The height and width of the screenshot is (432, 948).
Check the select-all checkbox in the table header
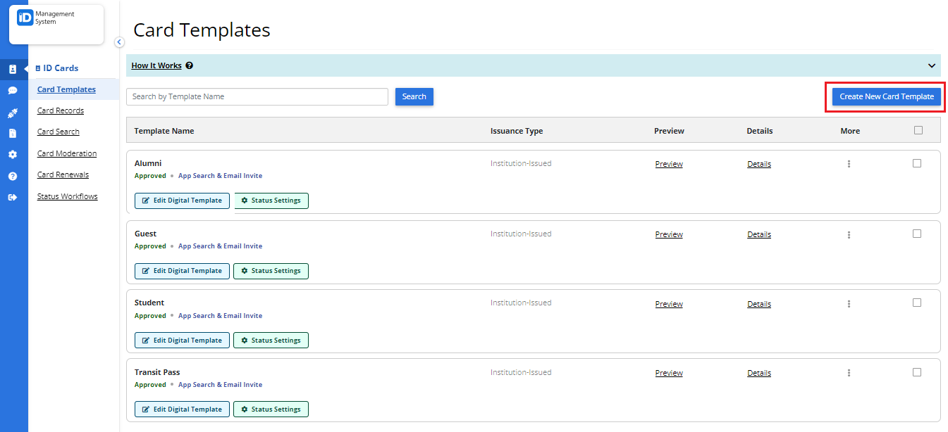coord(918,129)
